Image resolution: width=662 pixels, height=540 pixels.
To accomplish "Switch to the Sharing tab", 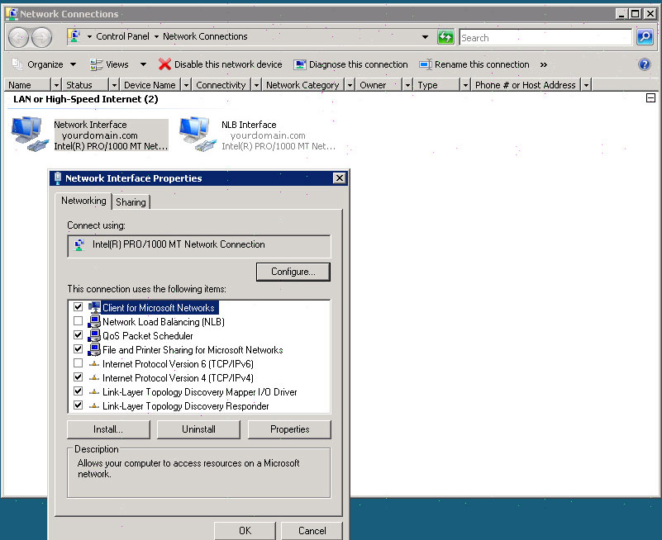I will pos(131,202).
